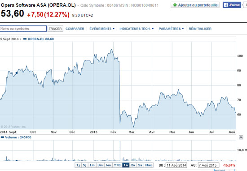This screenshot has height=171, width=247.
Task: Click the Oslo Symbole ISIN text
Action: (119, 5)
